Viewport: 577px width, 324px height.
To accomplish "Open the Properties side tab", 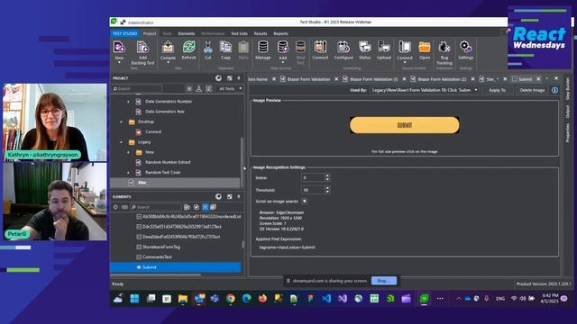I will coord(567,132).
